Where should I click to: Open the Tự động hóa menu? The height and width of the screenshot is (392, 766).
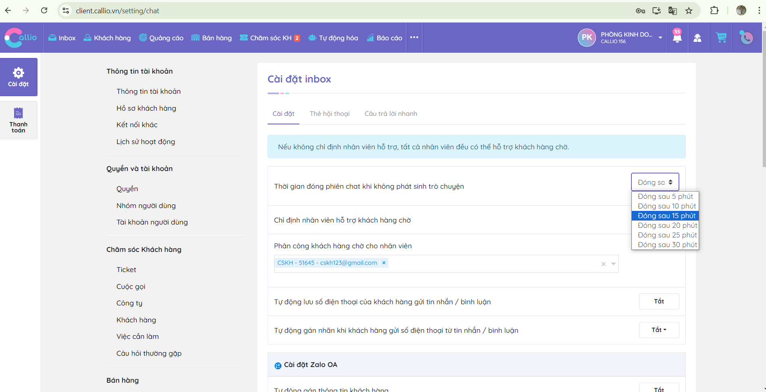[333, 38]
